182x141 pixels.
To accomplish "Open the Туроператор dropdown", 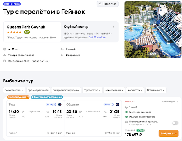I will click(x=92, y=90).
